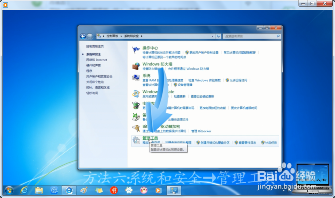Click 常见计算机问题疑难解答 link
335x198 pixels.
point(240,53)
